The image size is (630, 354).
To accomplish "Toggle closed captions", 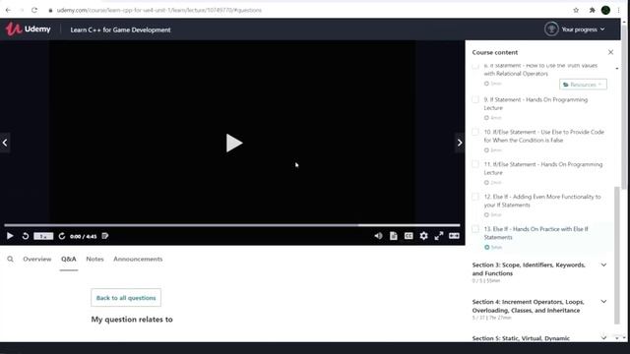I will 409,236.
